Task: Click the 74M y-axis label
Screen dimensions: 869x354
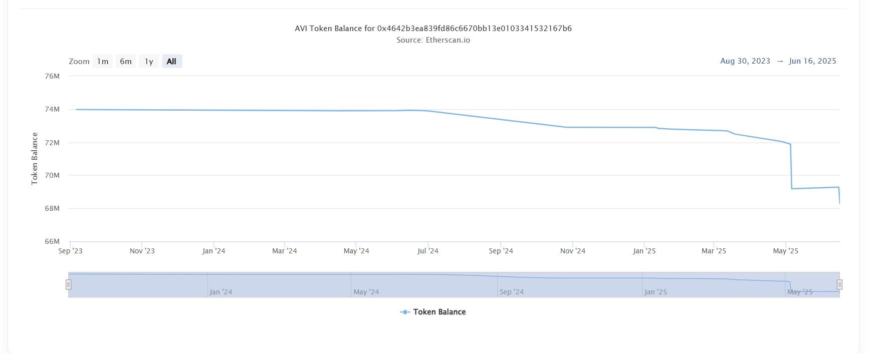Action: [52, 109]
